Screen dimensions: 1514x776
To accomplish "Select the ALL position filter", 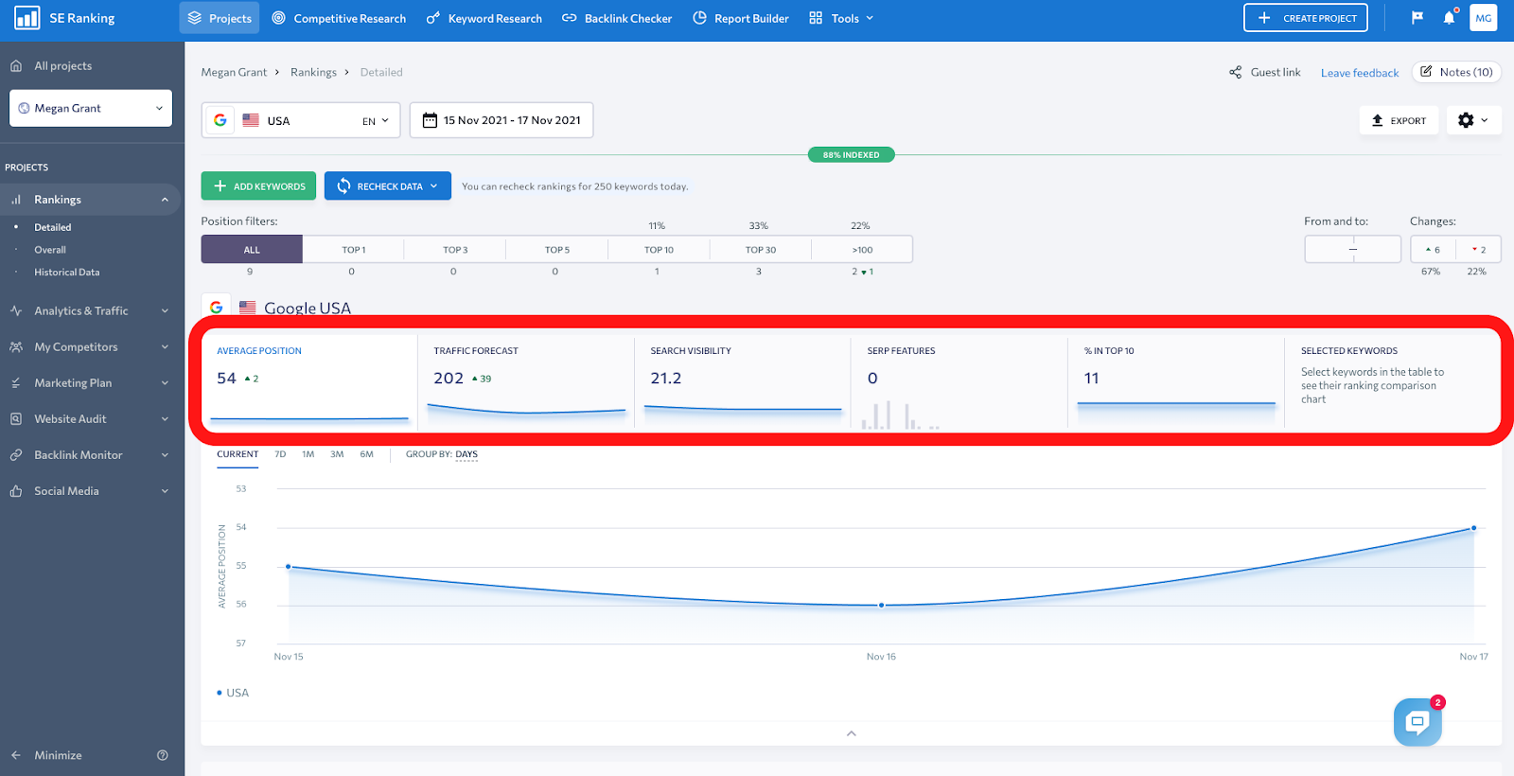I will (x=252, y=250).
